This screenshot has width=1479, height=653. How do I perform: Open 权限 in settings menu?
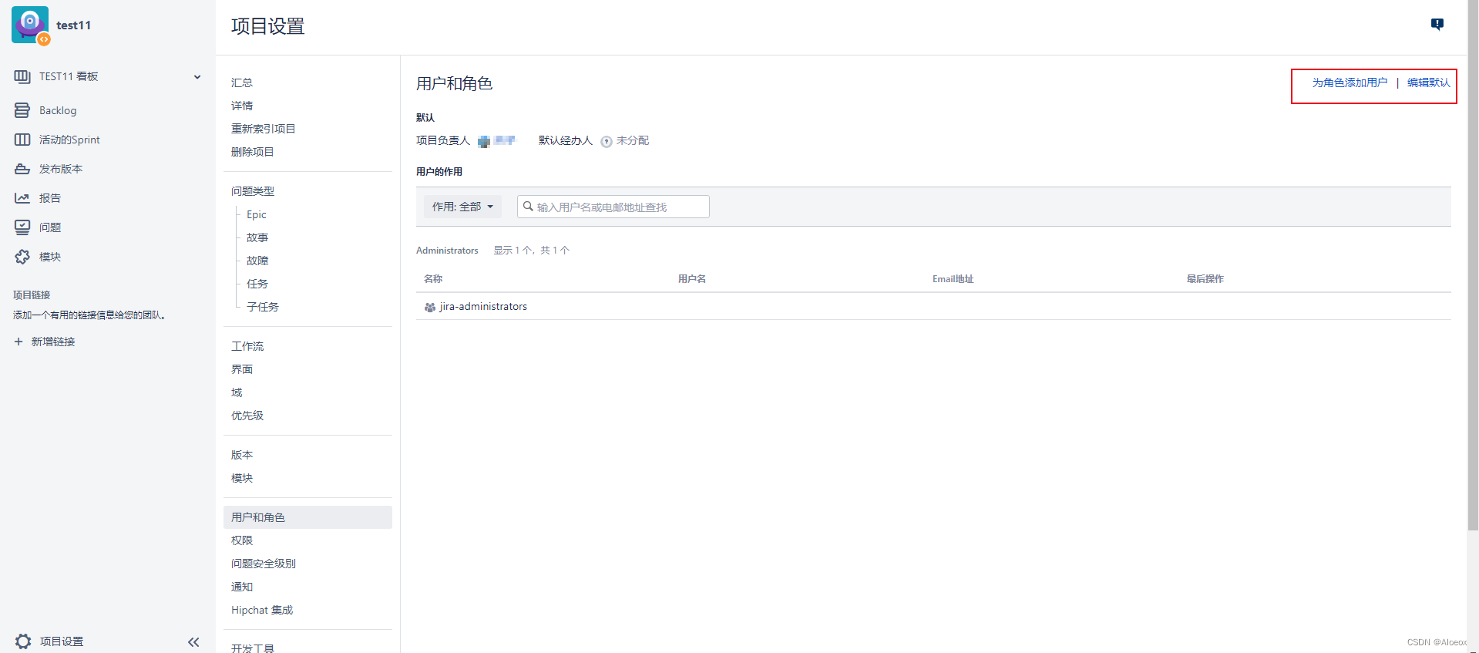coord(242,540)
